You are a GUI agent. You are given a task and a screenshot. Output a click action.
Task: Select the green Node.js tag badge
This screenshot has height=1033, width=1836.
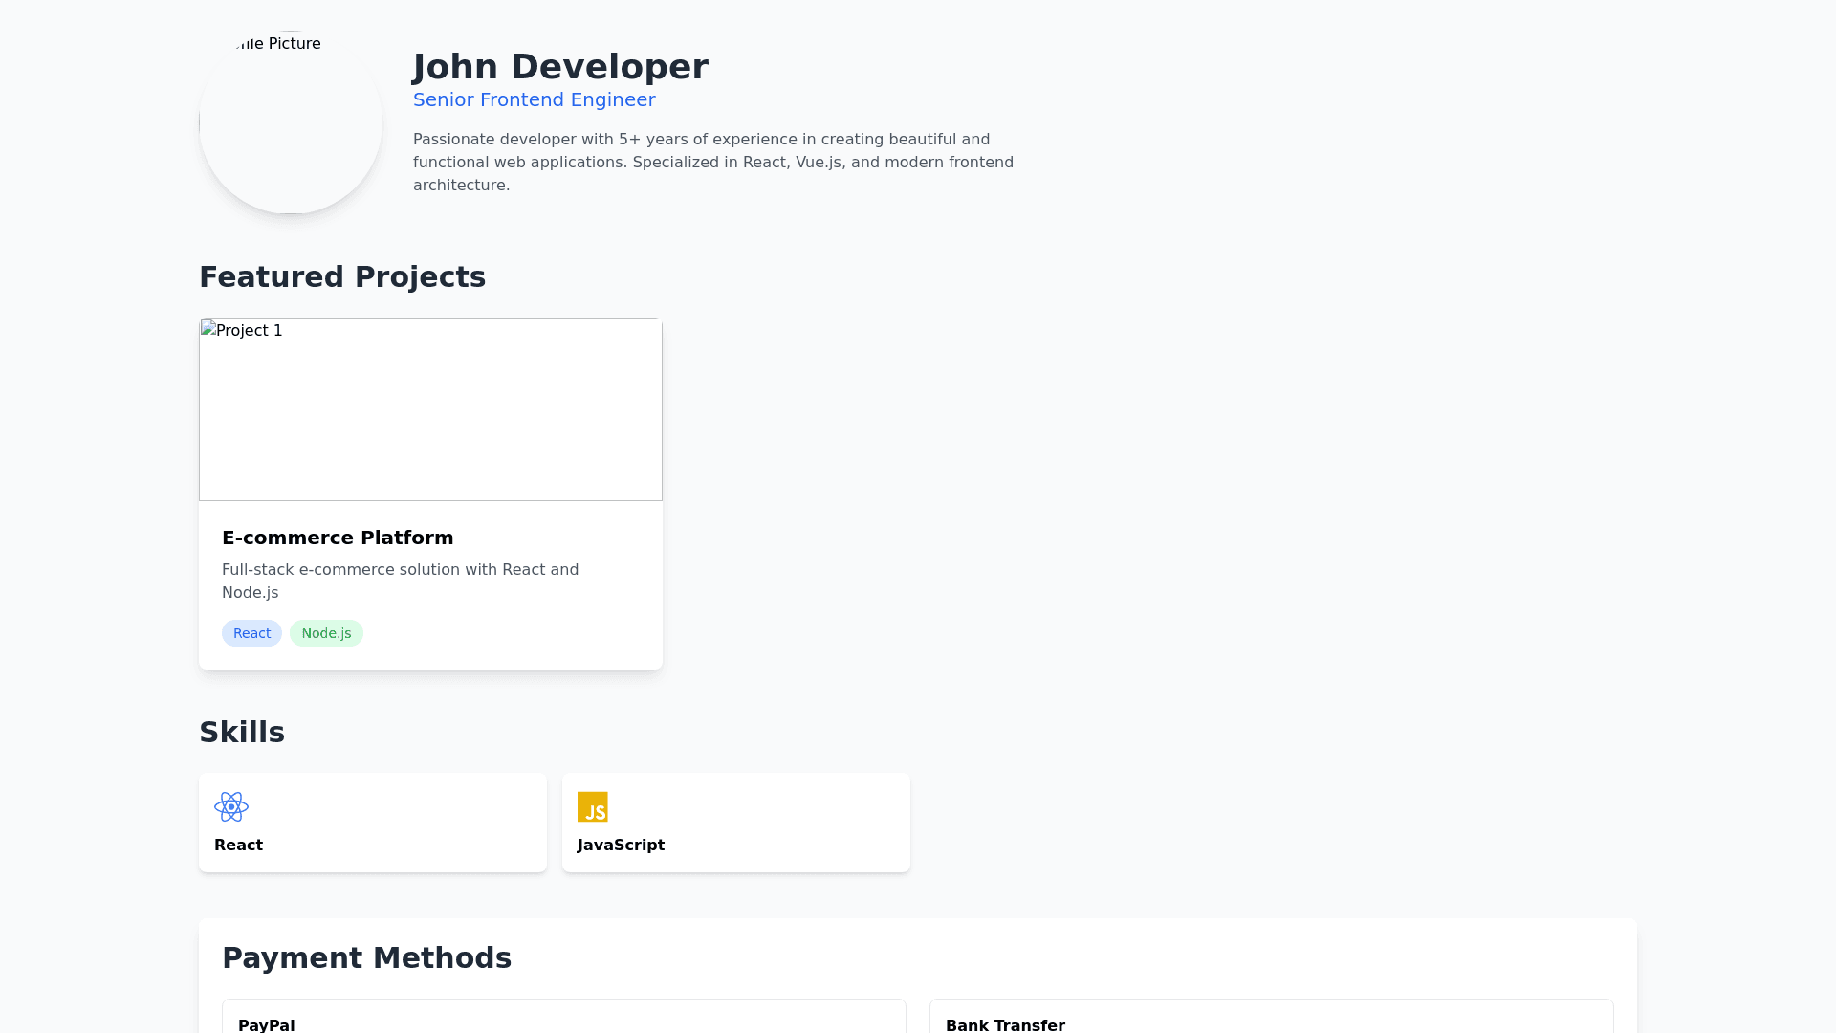[326, 633]
